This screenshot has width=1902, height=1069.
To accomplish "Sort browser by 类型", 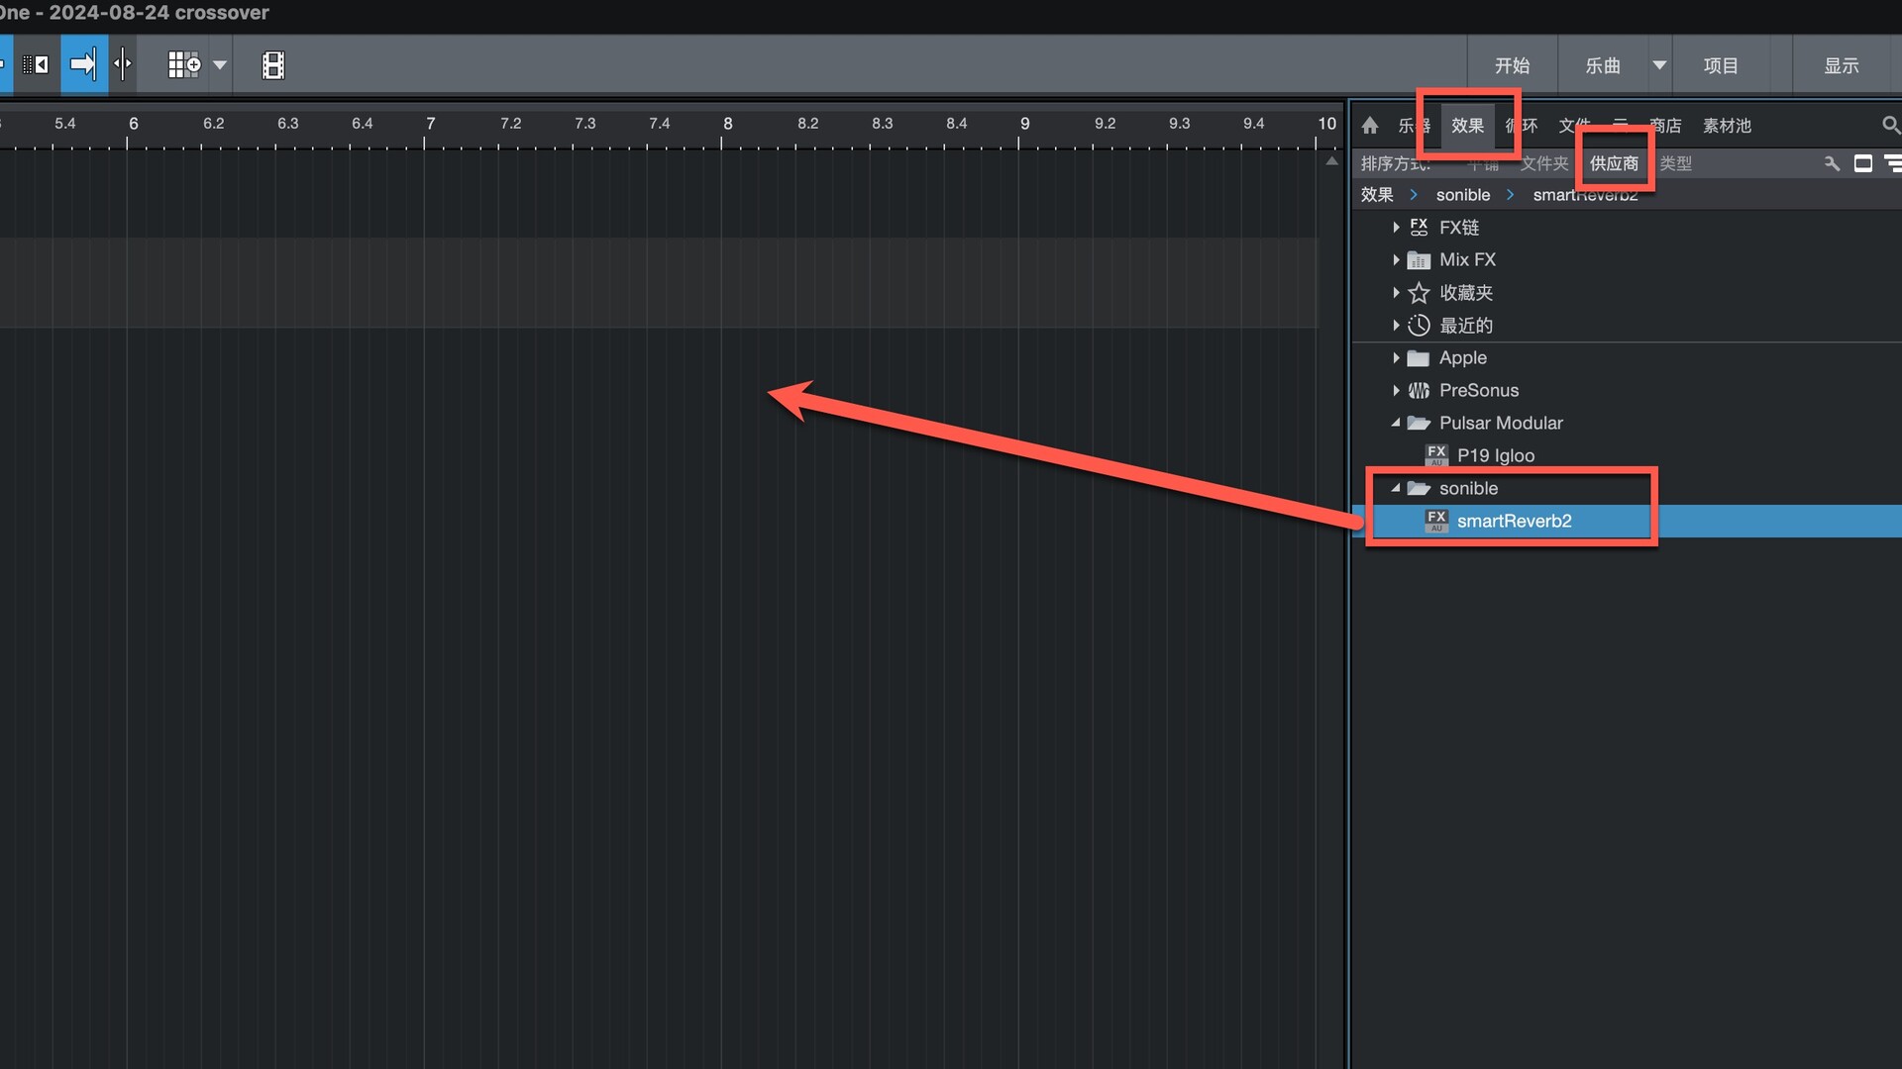I will pos(1676,163).
